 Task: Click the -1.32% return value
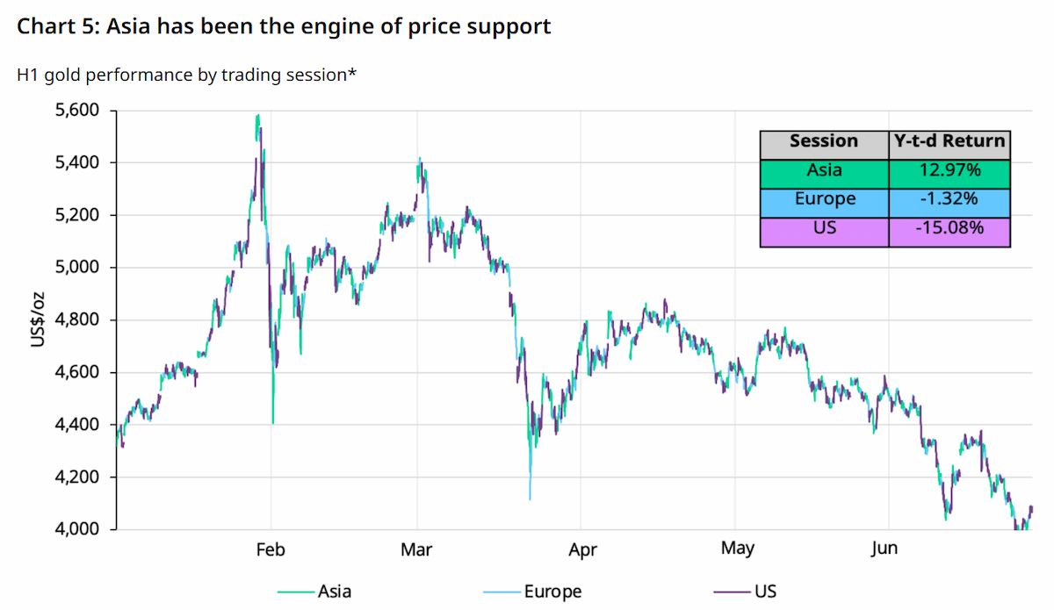tap(949, 199)
